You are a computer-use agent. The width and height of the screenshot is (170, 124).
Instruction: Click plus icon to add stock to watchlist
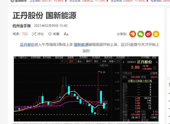[155, 68]
